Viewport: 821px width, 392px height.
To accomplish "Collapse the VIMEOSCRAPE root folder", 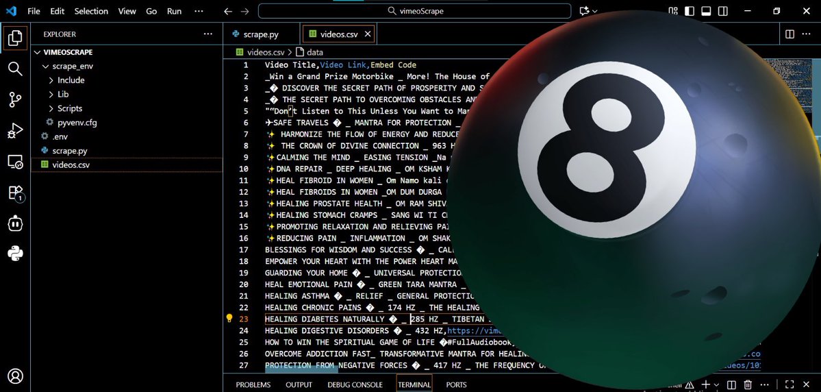I will pyautogui.click(x=38, y=52).
